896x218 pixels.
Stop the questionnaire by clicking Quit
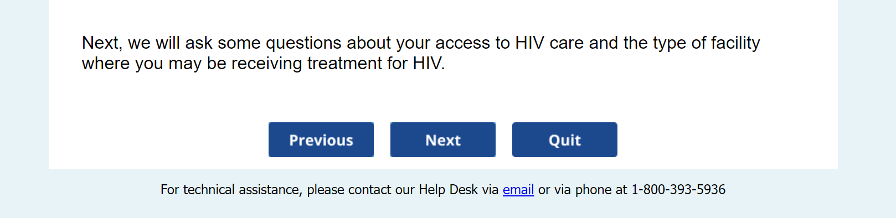tap(565, 140)
